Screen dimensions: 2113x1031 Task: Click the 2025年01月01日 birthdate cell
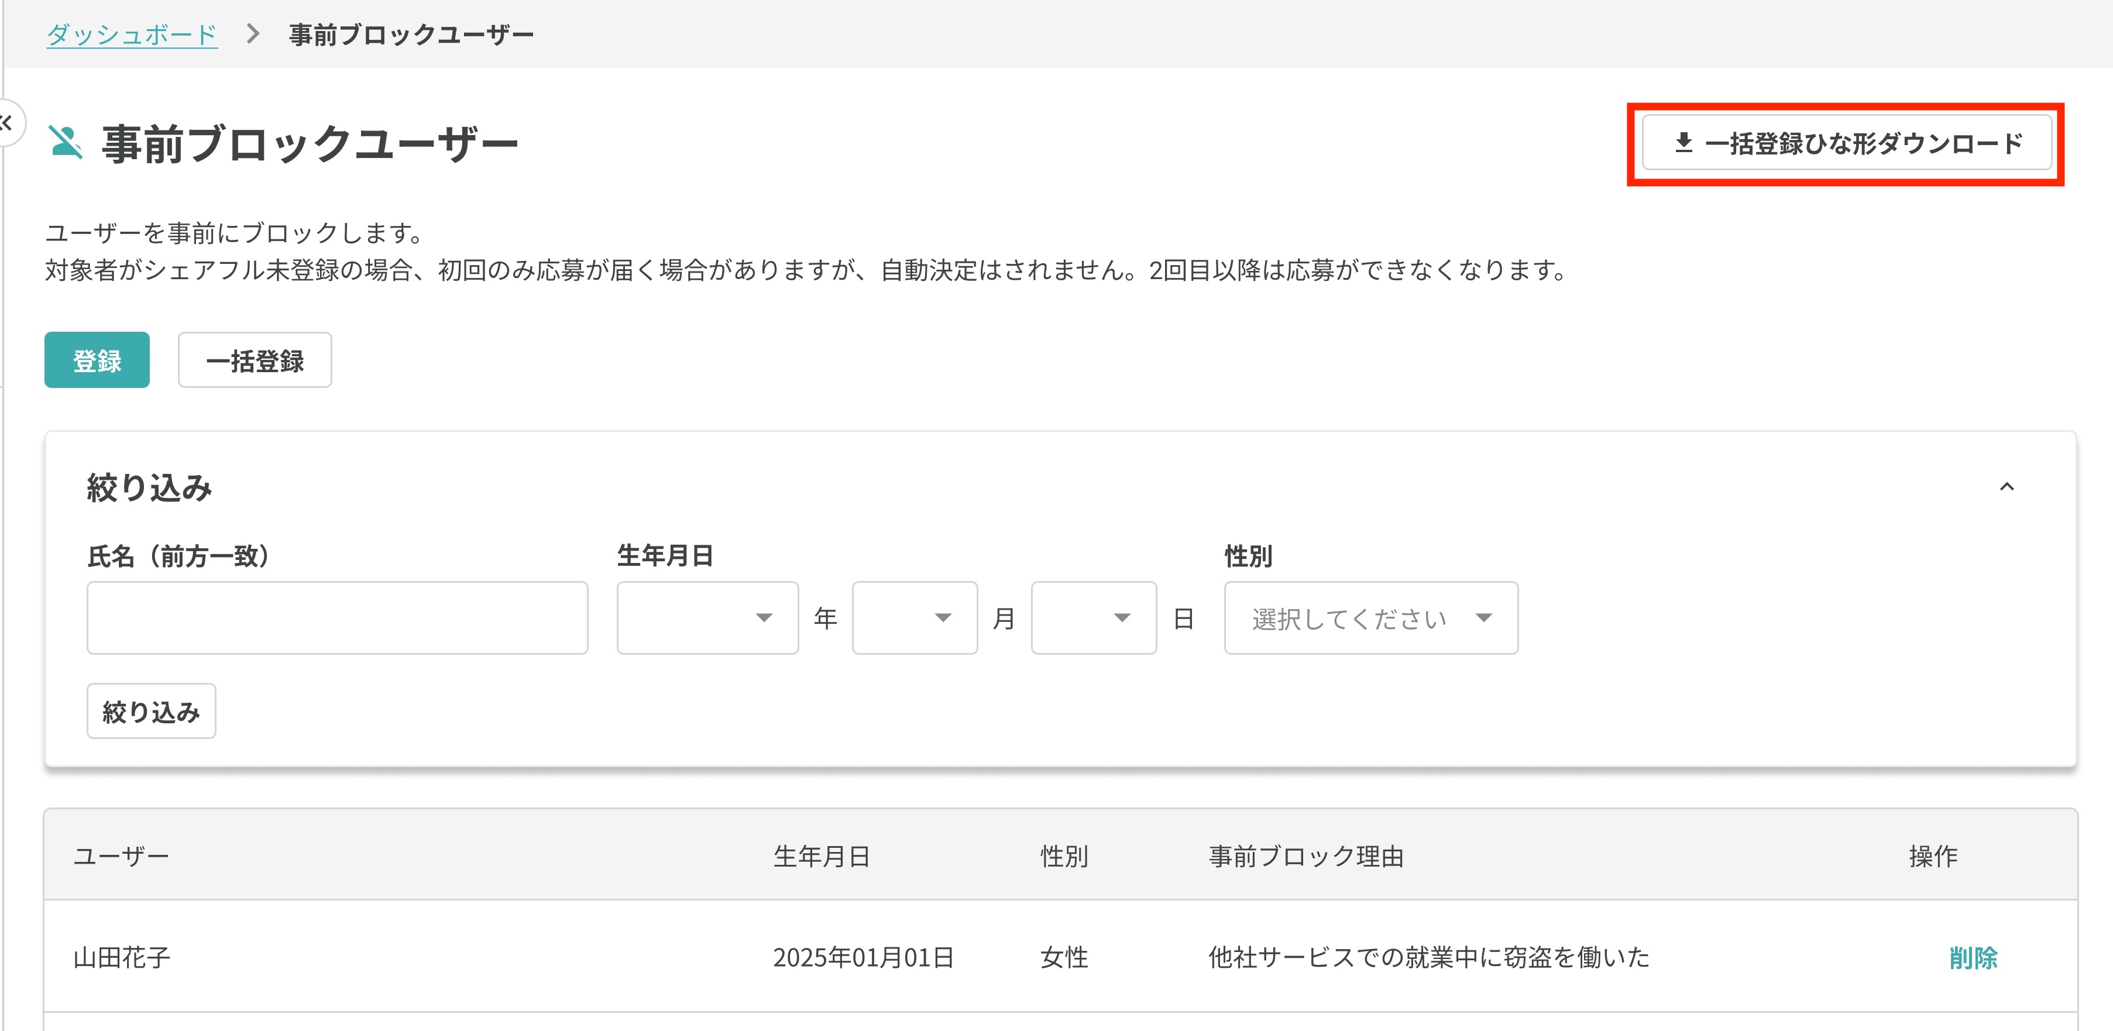pos(863,957)
